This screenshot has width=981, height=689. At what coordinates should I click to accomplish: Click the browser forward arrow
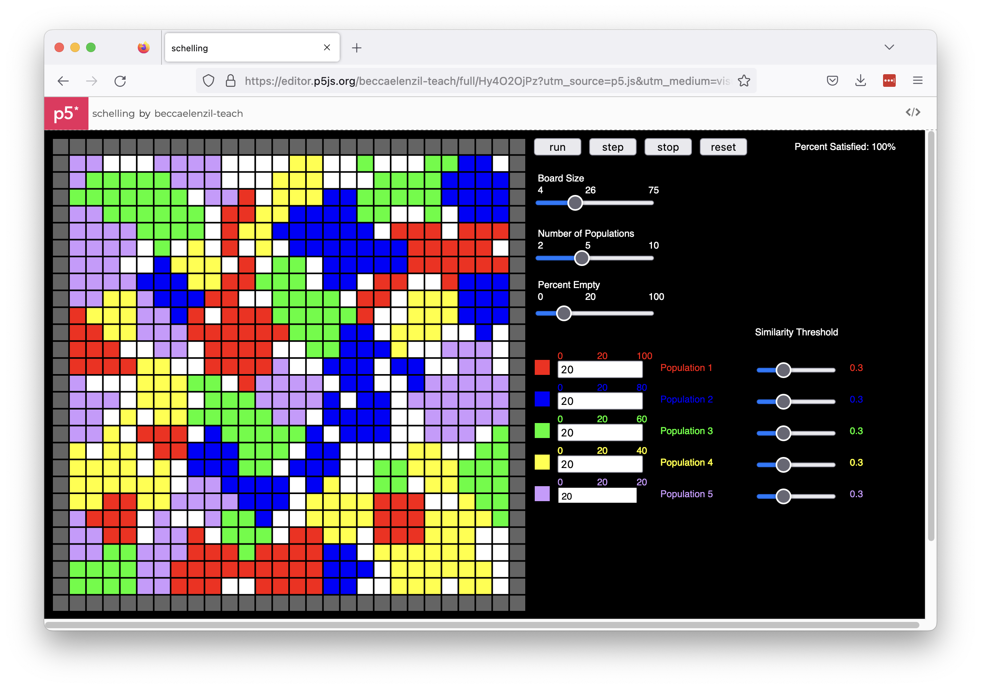point(92,81)
